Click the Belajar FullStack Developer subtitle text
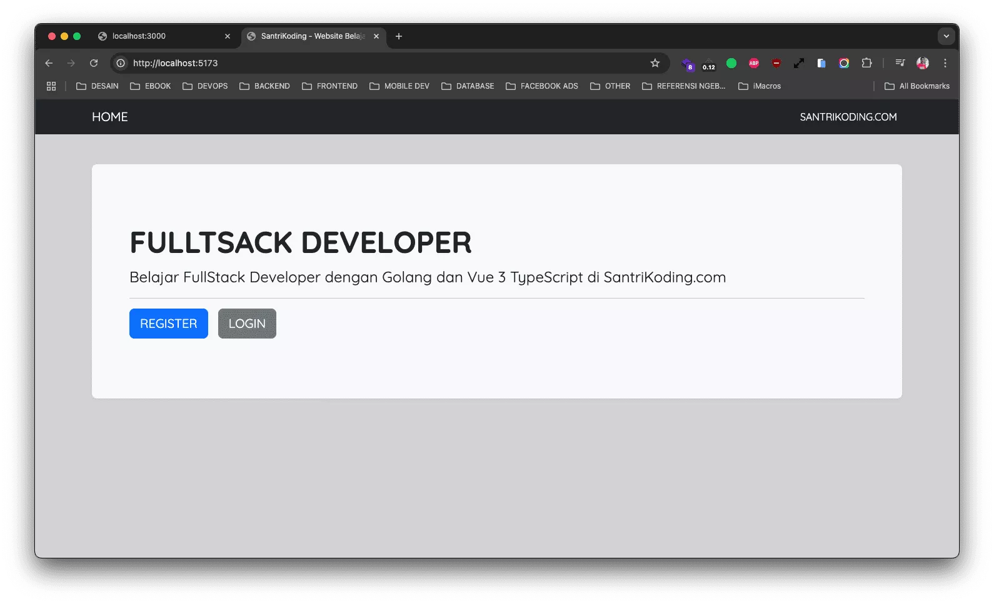This screenshot has height=604, width=994. coord(428,277)
